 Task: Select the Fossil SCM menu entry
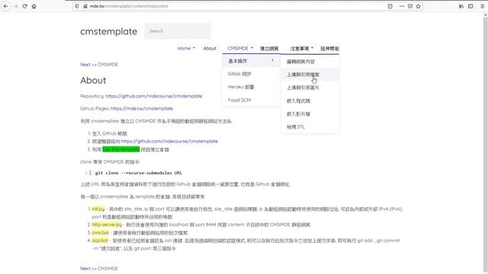coord(251,100)
